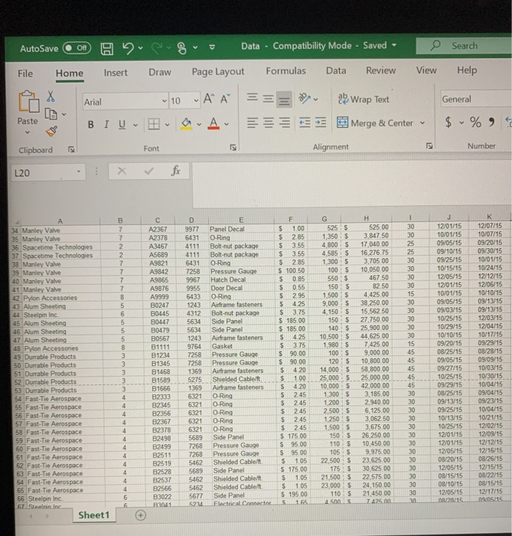Viewport: 512px width, 536px height.
Task: Click Middle Align icon
Action: pyautogui.click(x=268, y=99)
